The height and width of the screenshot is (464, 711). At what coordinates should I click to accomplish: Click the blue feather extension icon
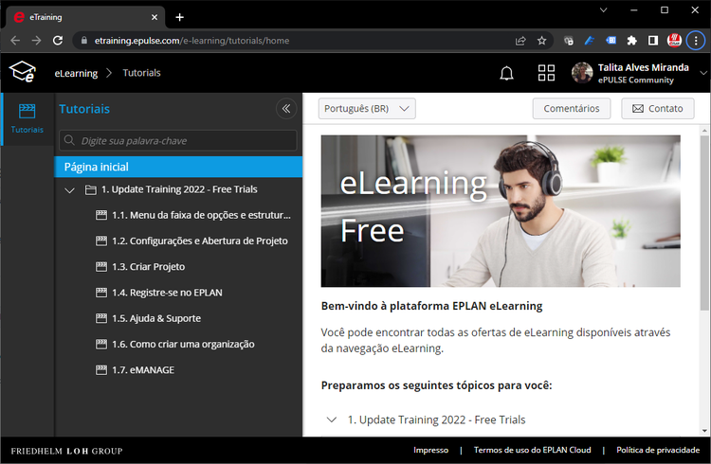(x=590, y=41)
